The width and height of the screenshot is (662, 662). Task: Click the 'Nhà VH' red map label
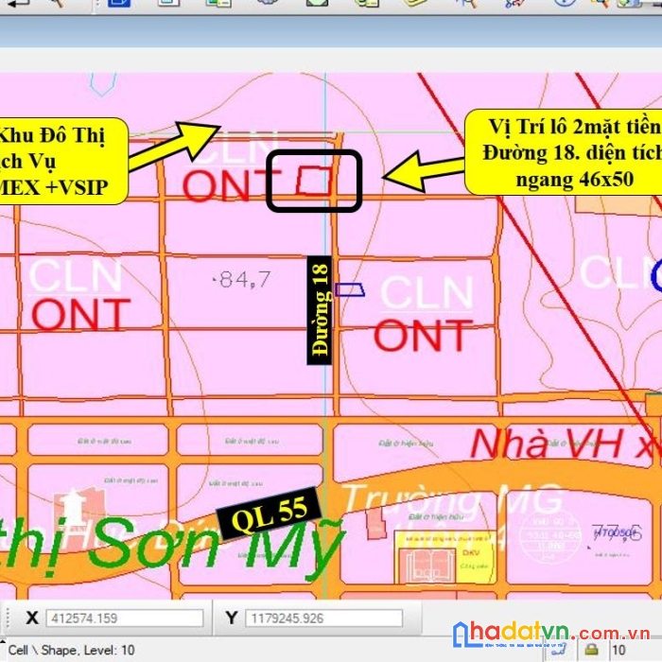548,444
